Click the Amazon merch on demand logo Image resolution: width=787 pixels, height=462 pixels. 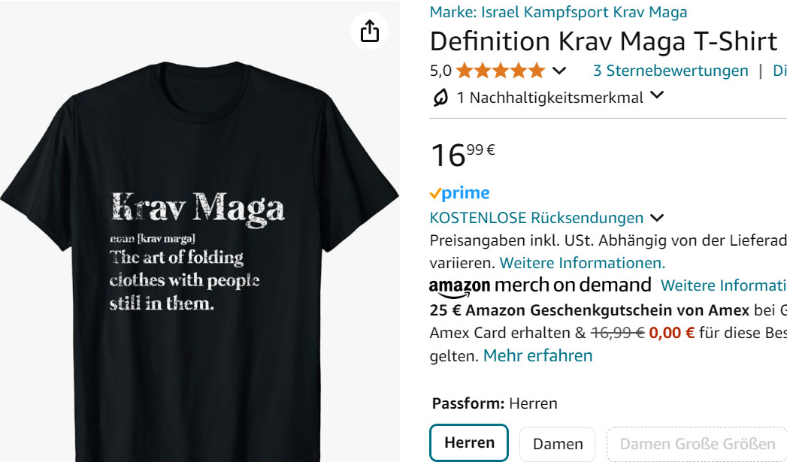(540, 285)
